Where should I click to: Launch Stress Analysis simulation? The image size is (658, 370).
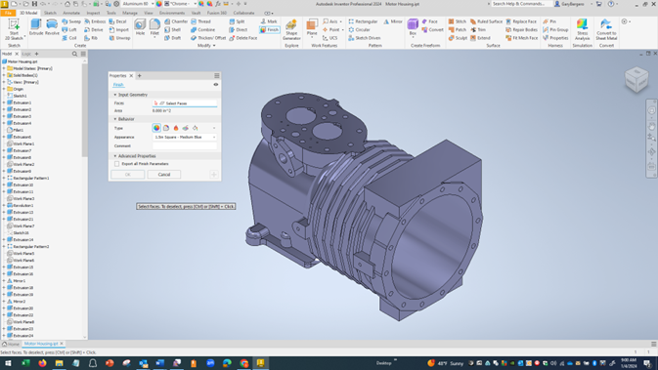coord(582,29)
